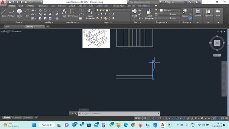Open the layer selection dropdown

point(113,10)
